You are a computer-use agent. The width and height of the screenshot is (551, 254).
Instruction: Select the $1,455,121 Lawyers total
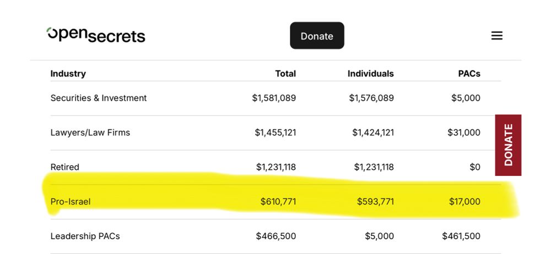click(275, 132)
